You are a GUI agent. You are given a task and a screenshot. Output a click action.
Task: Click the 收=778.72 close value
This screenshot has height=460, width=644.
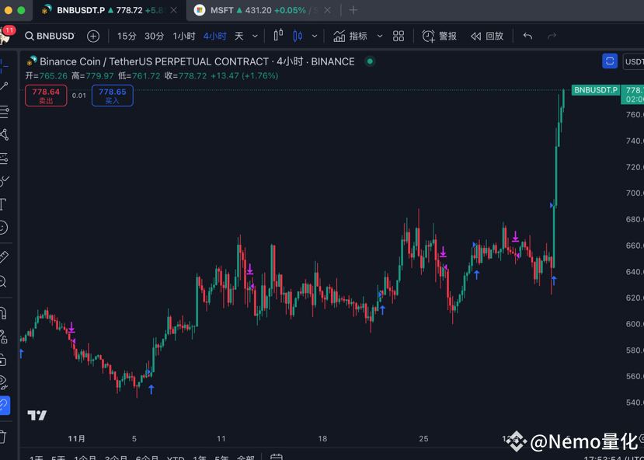coord(186,75)
